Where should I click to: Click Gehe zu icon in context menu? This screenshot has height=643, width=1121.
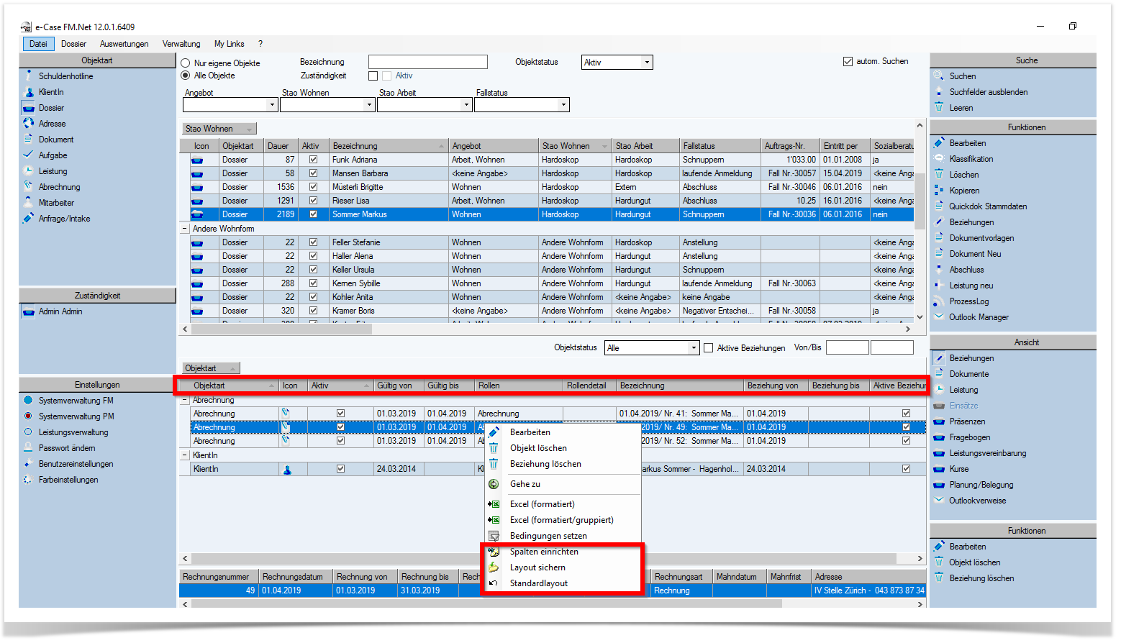point(494,484)
